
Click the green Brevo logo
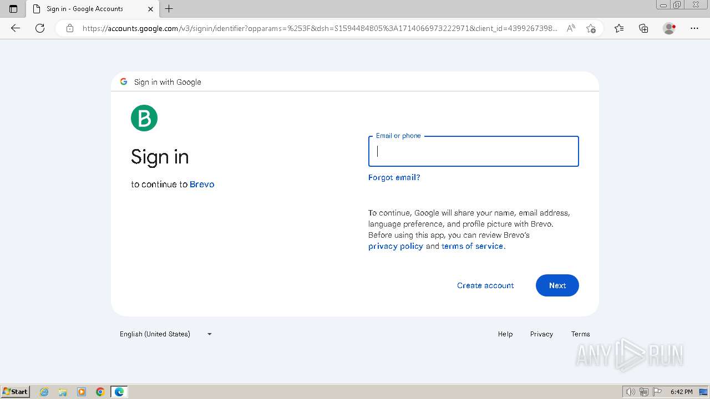click(144, 118)
